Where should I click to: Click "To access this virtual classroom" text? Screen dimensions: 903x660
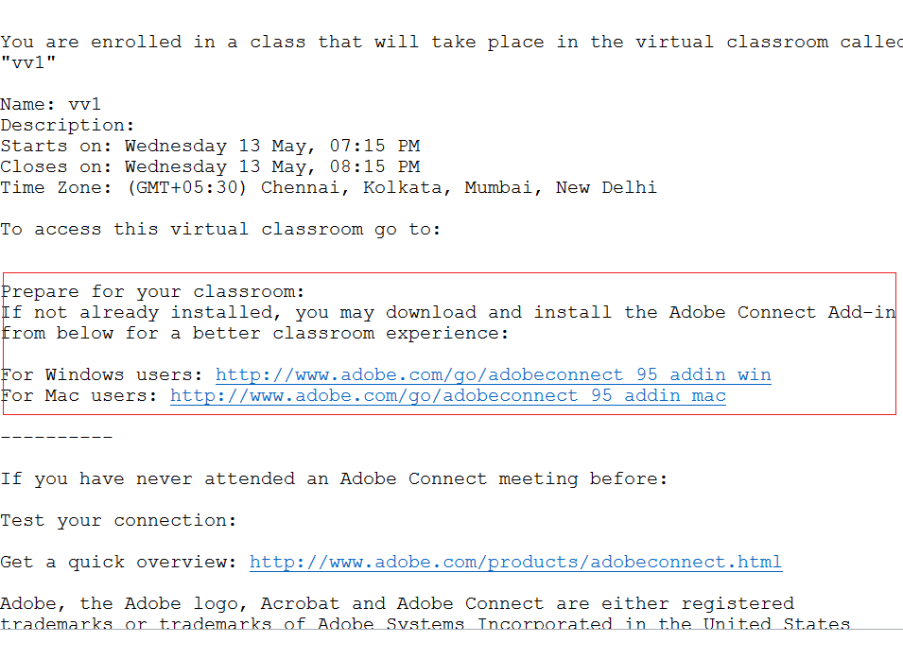pyautogui.click(x=220, y=229)
